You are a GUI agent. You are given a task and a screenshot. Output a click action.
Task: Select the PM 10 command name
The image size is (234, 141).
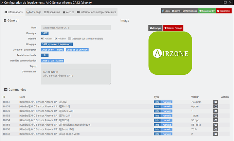point(44,106)
